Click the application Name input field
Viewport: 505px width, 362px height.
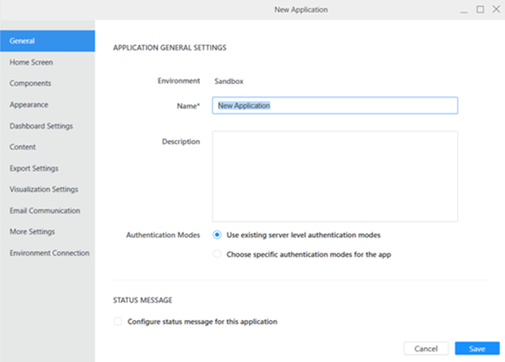tap(335, 105)
